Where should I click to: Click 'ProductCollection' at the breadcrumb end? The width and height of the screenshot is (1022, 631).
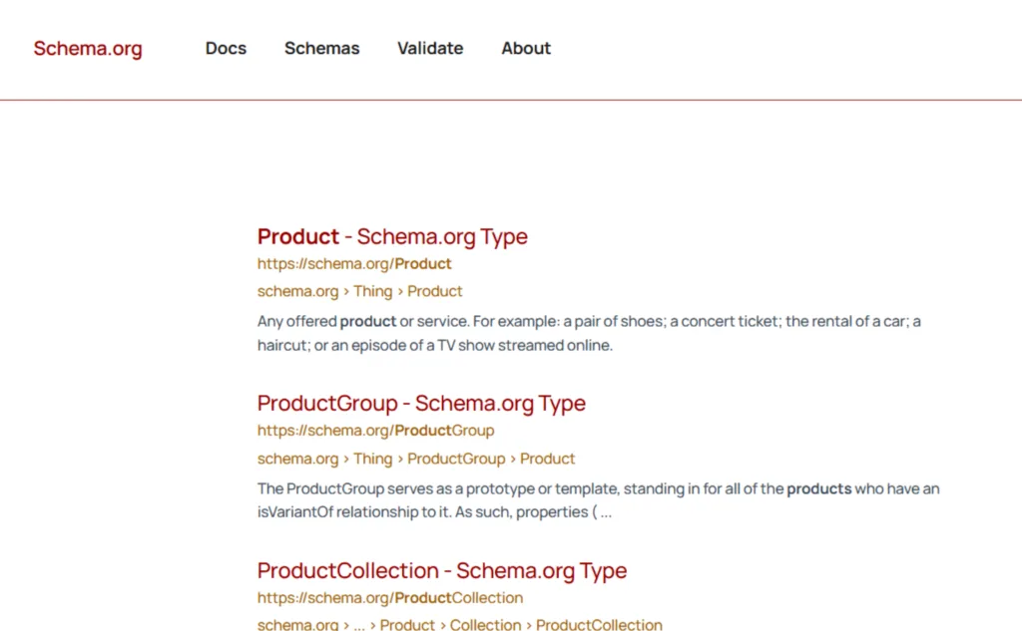[x=599, y=624]
